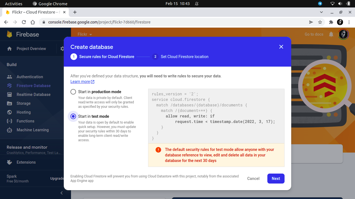Open Firestore Database menu item

click(34, 86)
